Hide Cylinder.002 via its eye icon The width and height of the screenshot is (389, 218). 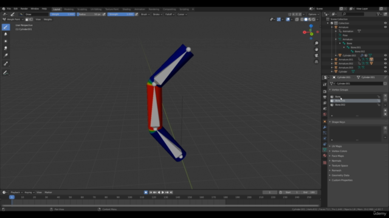point(385,55)
